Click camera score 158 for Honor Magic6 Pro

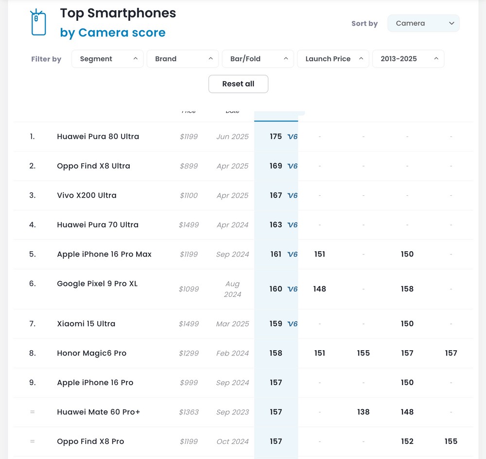coord(276,353)
